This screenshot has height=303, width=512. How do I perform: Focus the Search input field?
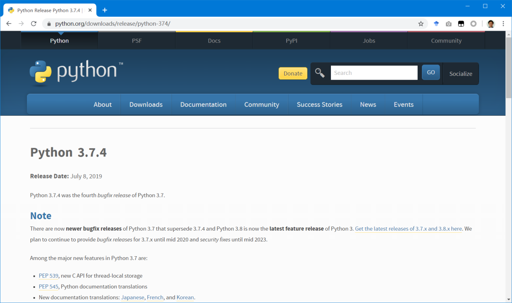374,73
